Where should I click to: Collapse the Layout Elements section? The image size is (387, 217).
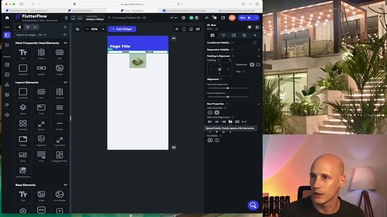click(x=65, y=83)
